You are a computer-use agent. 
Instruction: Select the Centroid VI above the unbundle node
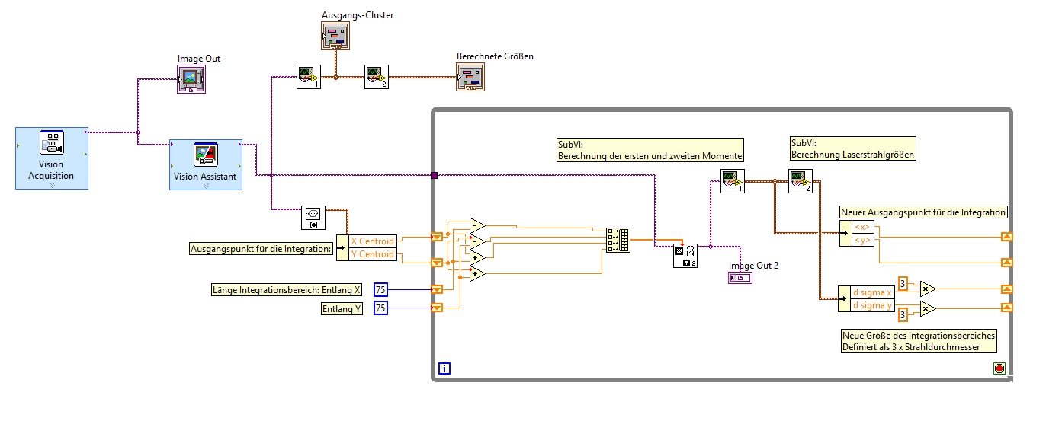(313, 217)
